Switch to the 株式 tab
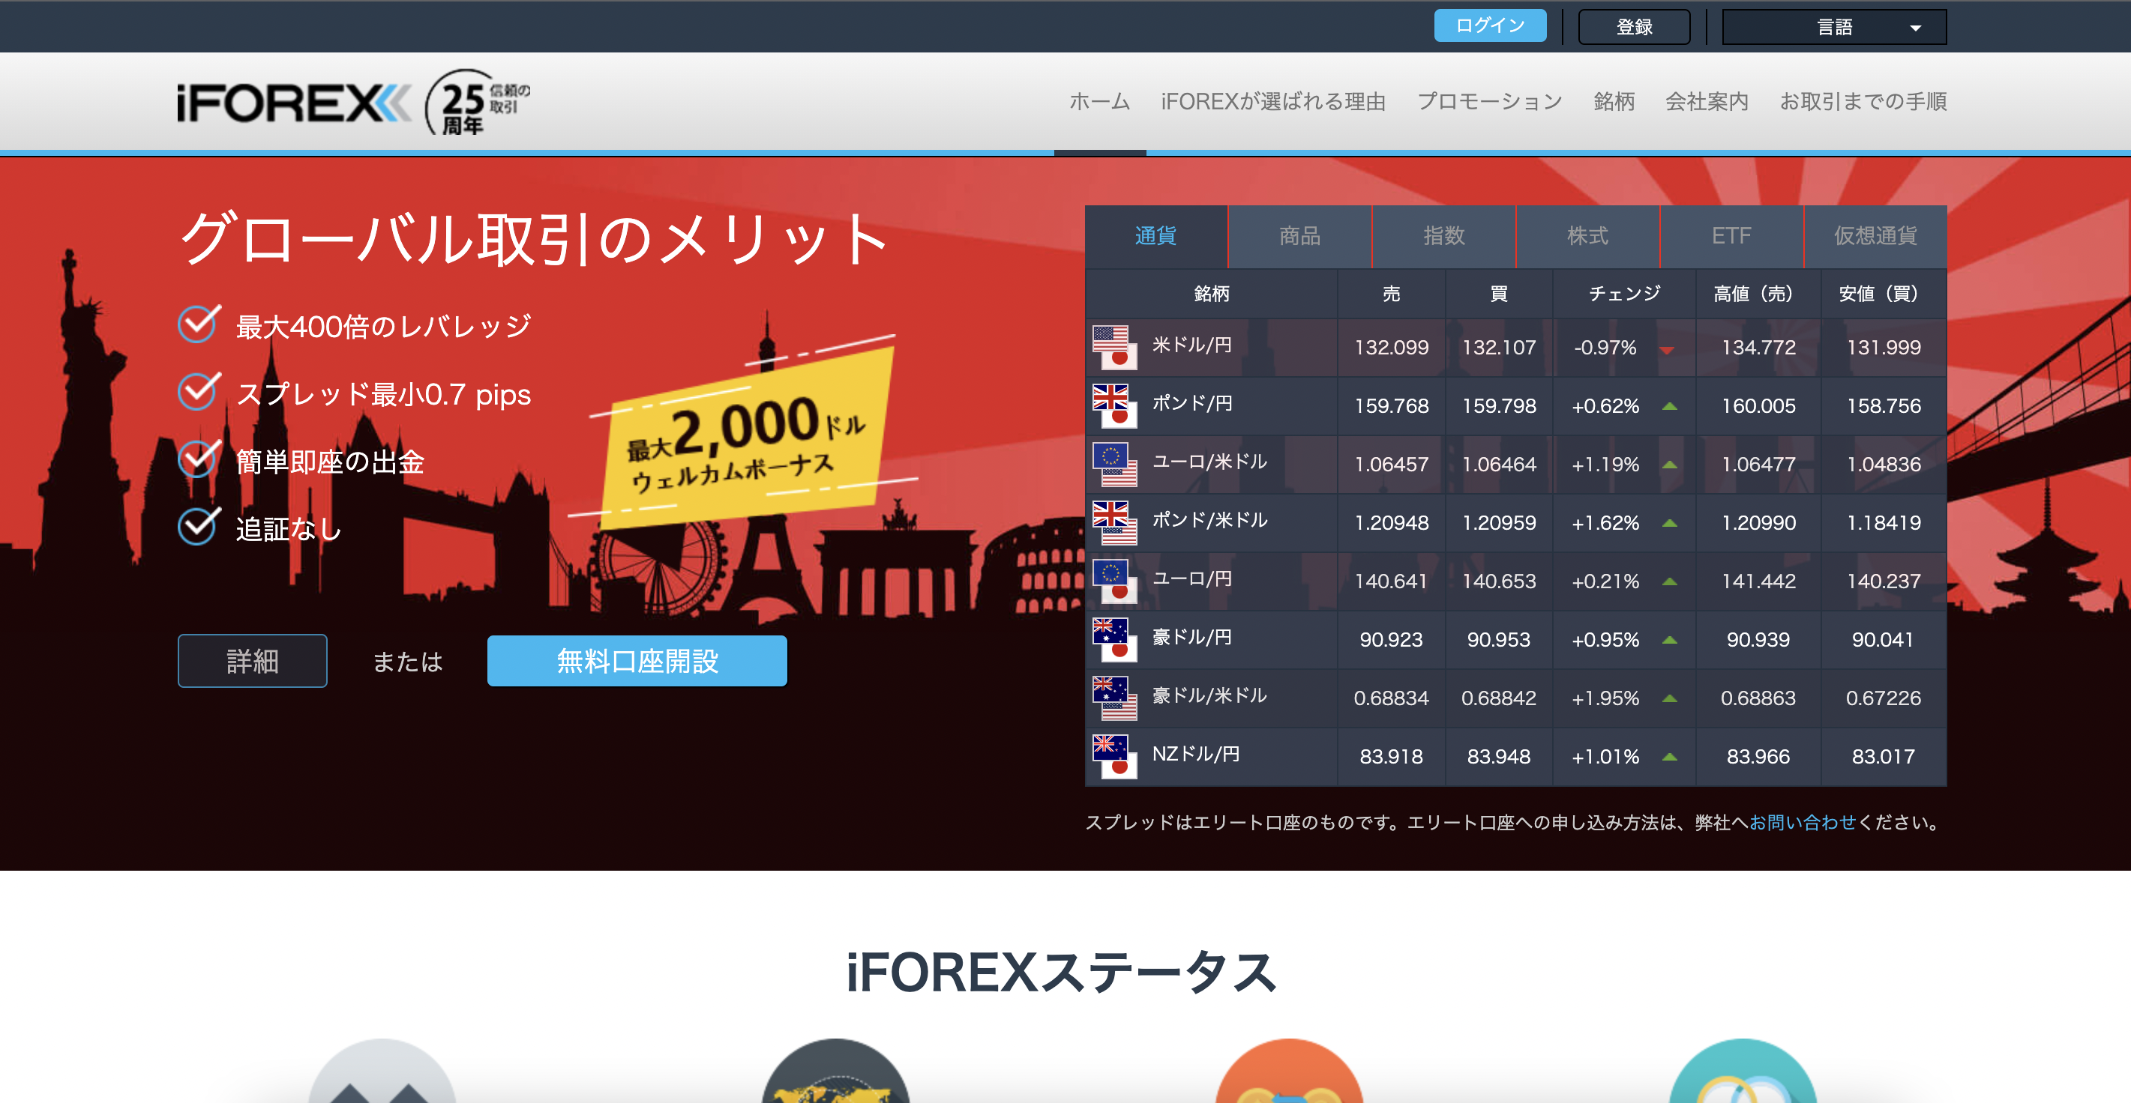The width and height of the screenshot is (2131, 1103). click(1587, 237)
